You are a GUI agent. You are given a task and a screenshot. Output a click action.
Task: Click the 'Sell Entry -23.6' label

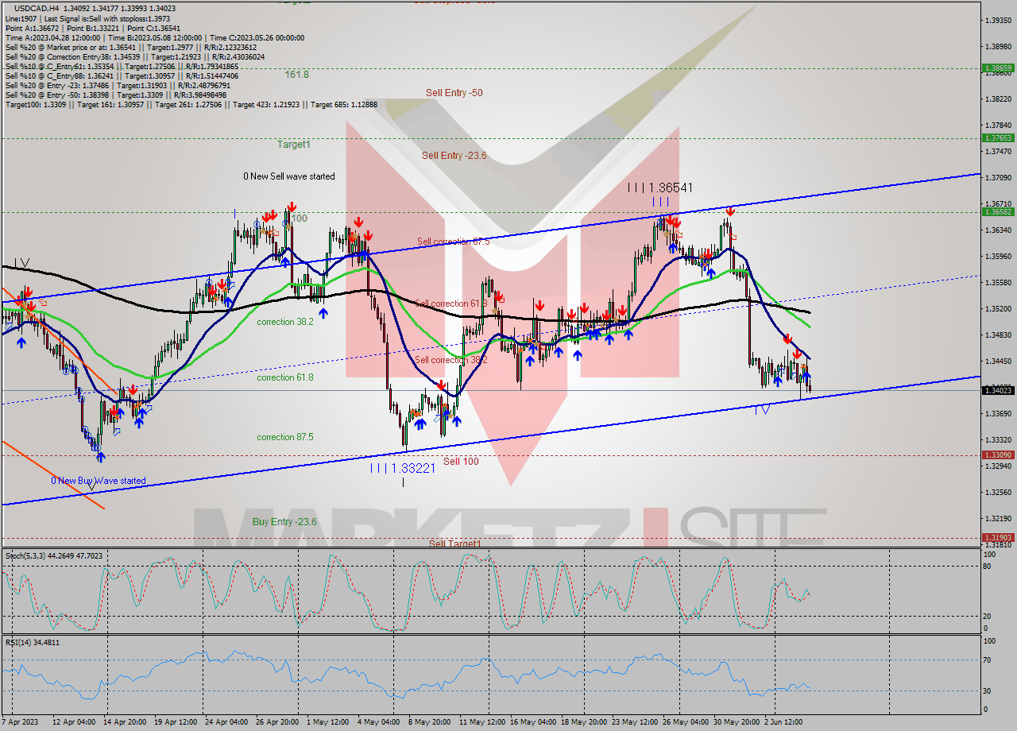click(454, 156)
